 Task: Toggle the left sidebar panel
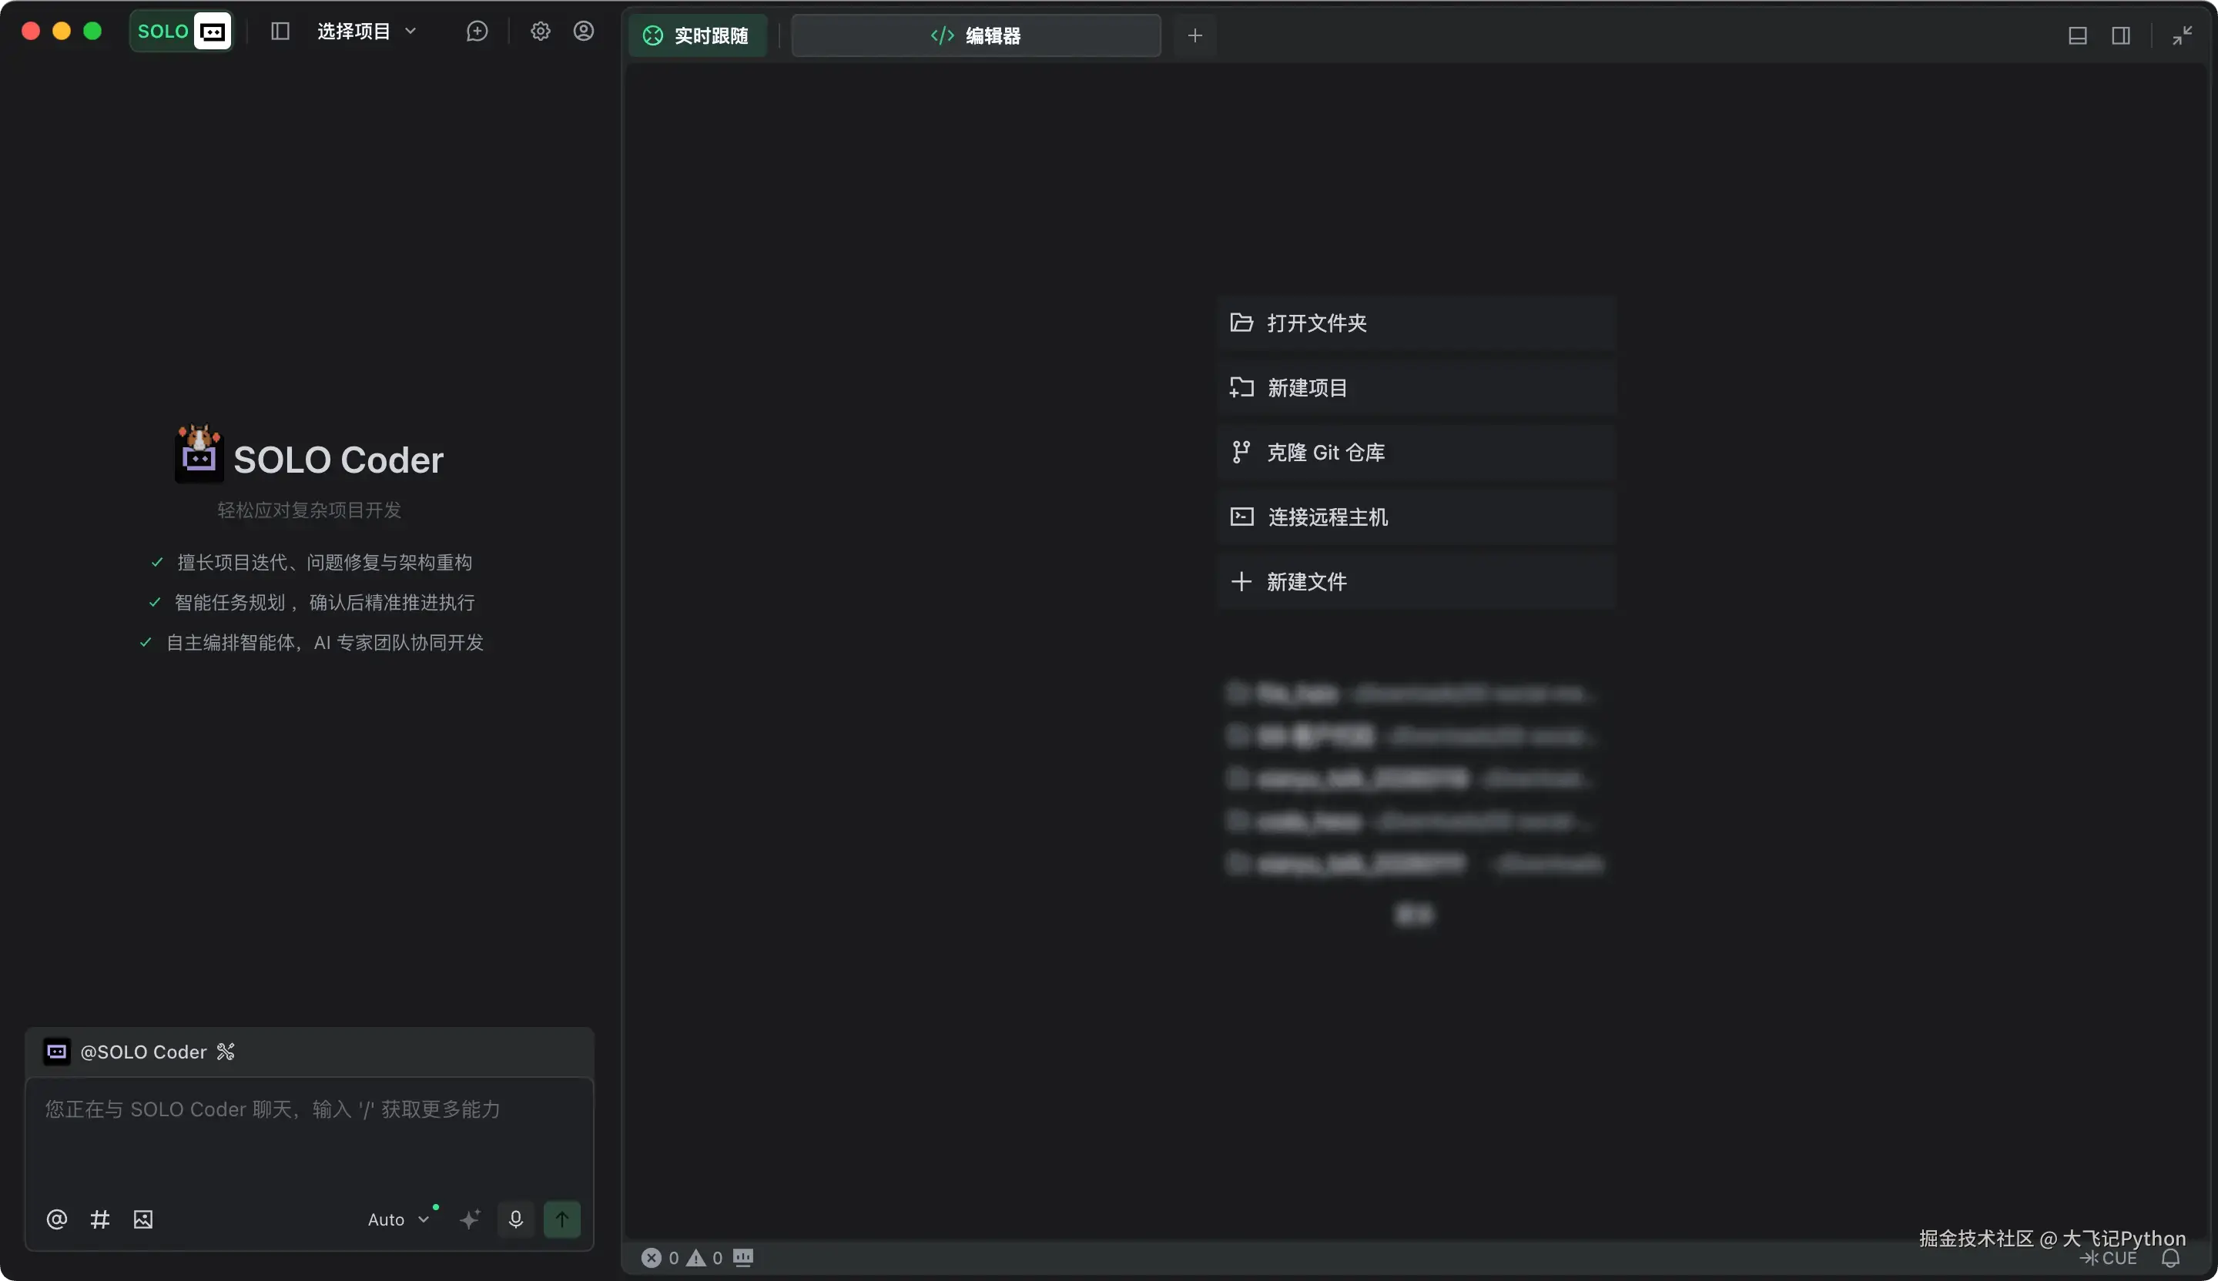click(280, 32)
